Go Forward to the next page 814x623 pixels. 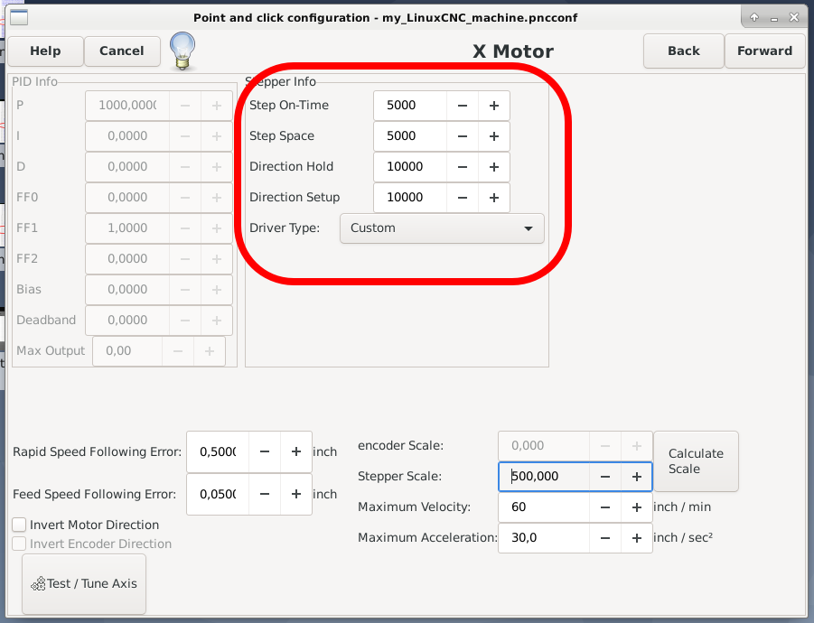coord(764,51)
